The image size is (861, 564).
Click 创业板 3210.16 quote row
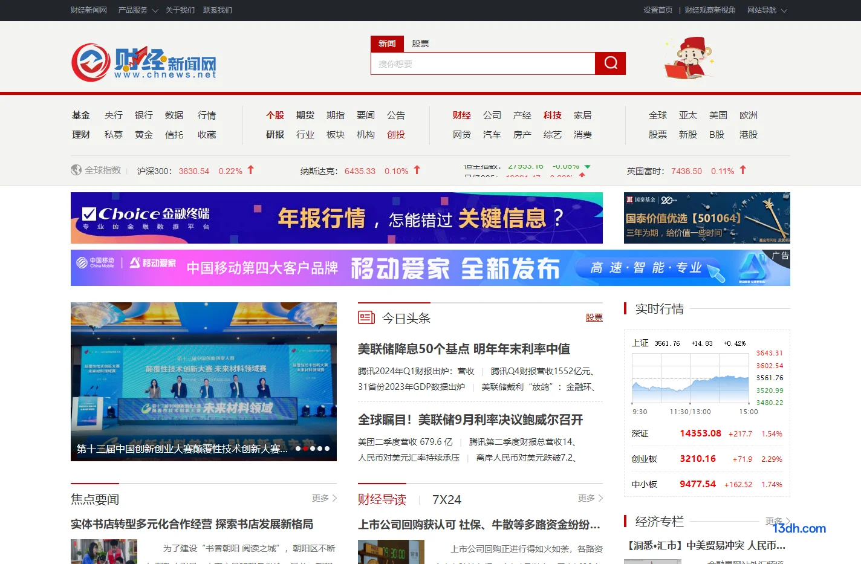point(707,459)
